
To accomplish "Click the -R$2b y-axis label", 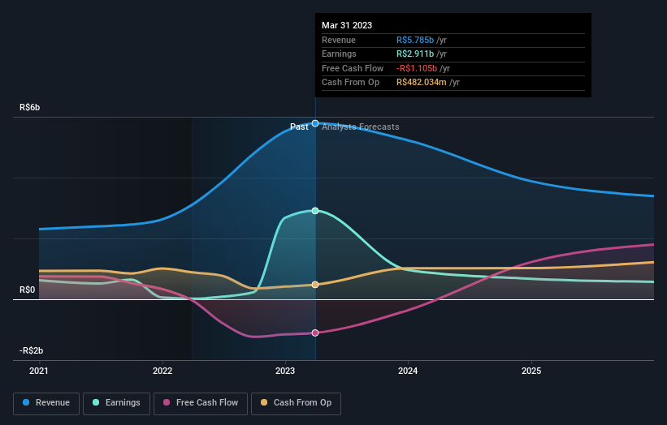I will [31, 350].
